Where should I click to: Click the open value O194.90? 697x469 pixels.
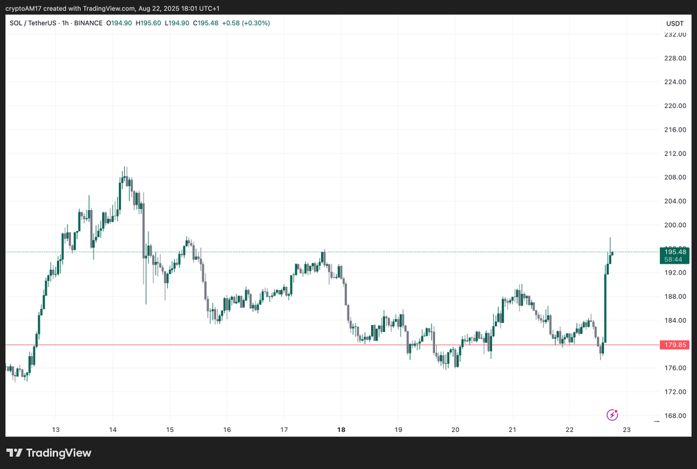(118, 23)
